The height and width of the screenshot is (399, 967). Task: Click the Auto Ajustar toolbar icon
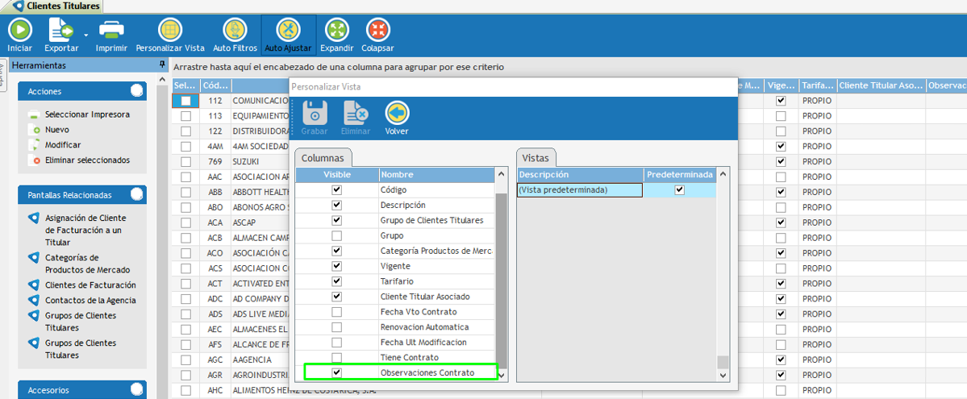(x=287, y=31)
